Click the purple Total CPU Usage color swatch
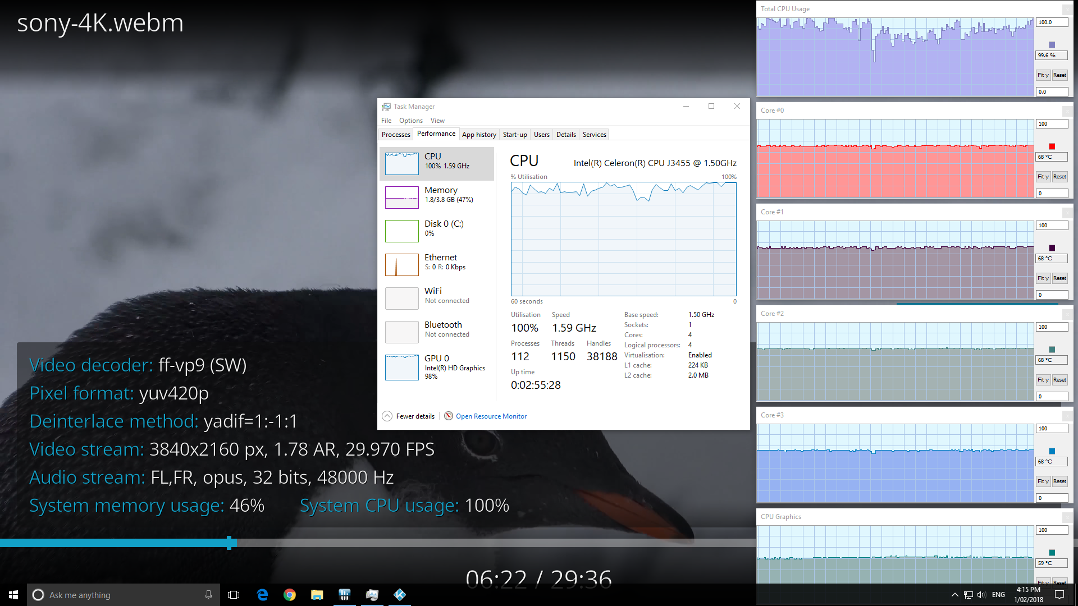 point(1052,45)
